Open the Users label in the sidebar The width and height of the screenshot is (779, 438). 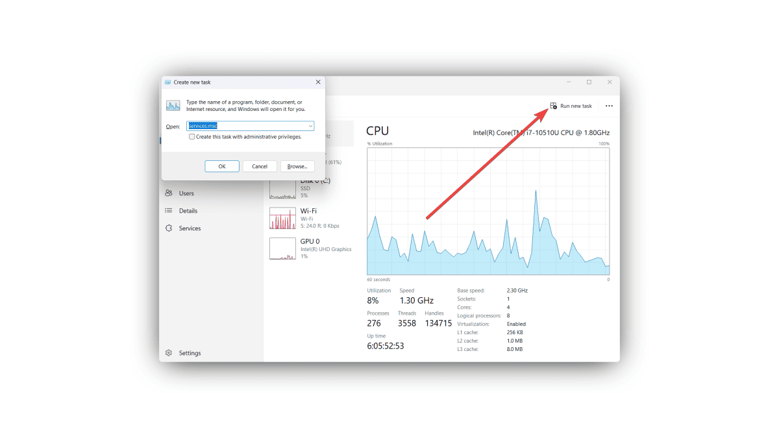pos(186,193)
